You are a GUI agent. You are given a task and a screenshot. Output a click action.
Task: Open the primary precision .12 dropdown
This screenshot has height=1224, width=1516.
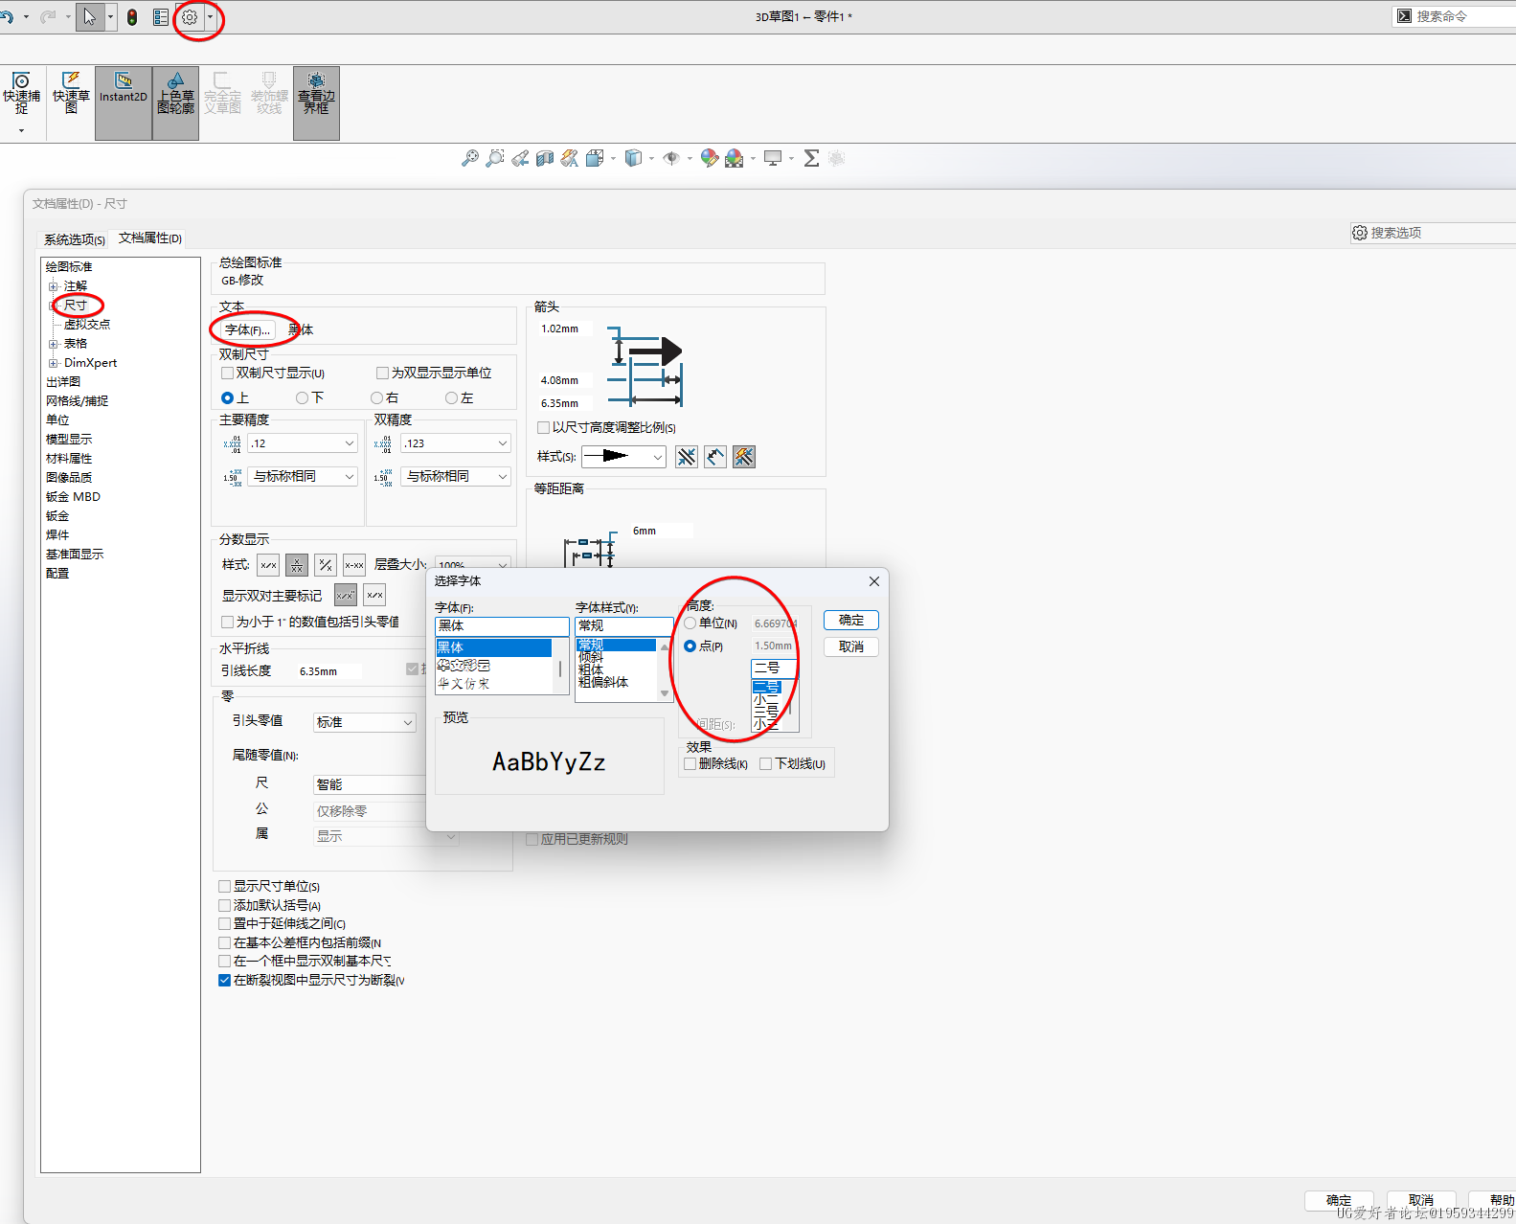click(303, 443)
